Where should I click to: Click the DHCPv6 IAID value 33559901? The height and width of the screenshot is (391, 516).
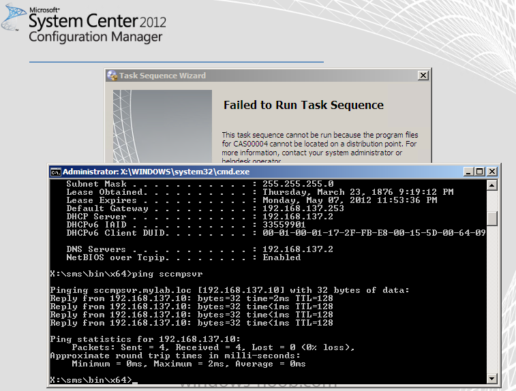click(284, 225)
